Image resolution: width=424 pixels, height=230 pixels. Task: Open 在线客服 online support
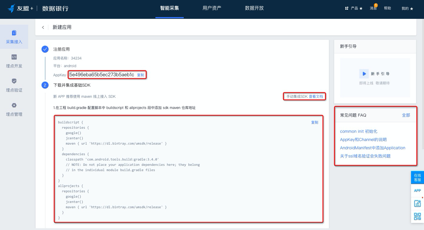point(418,178)
